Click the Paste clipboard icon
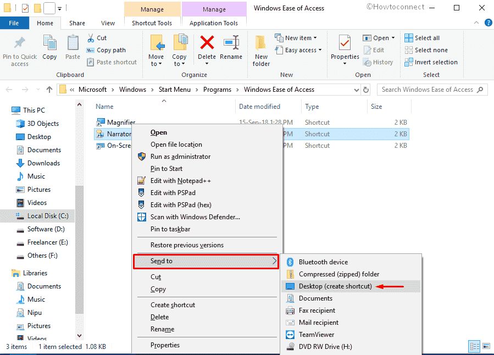 coord(73,43)
